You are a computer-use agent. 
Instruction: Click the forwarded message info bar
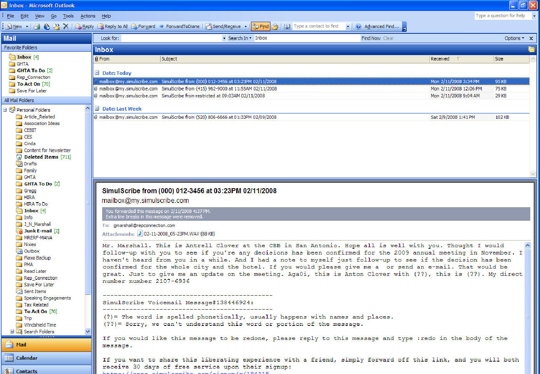coord(316,214)
